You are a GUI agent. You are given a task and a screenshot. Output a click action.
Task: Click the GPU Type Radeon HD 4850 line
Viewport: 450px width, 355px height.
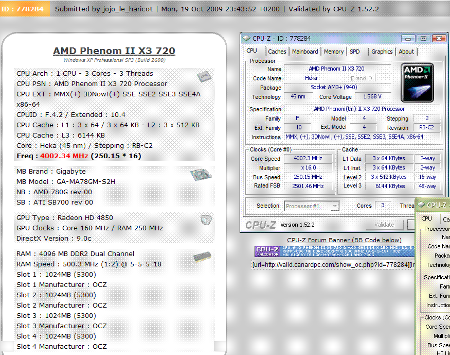(x=65, y=217)
